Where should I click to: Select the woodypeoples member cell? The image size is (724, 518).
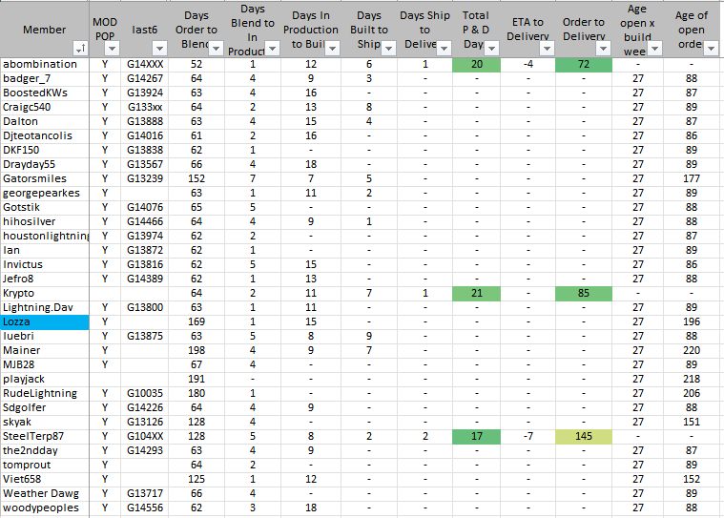pyautogui.click(x=44, y=508)
